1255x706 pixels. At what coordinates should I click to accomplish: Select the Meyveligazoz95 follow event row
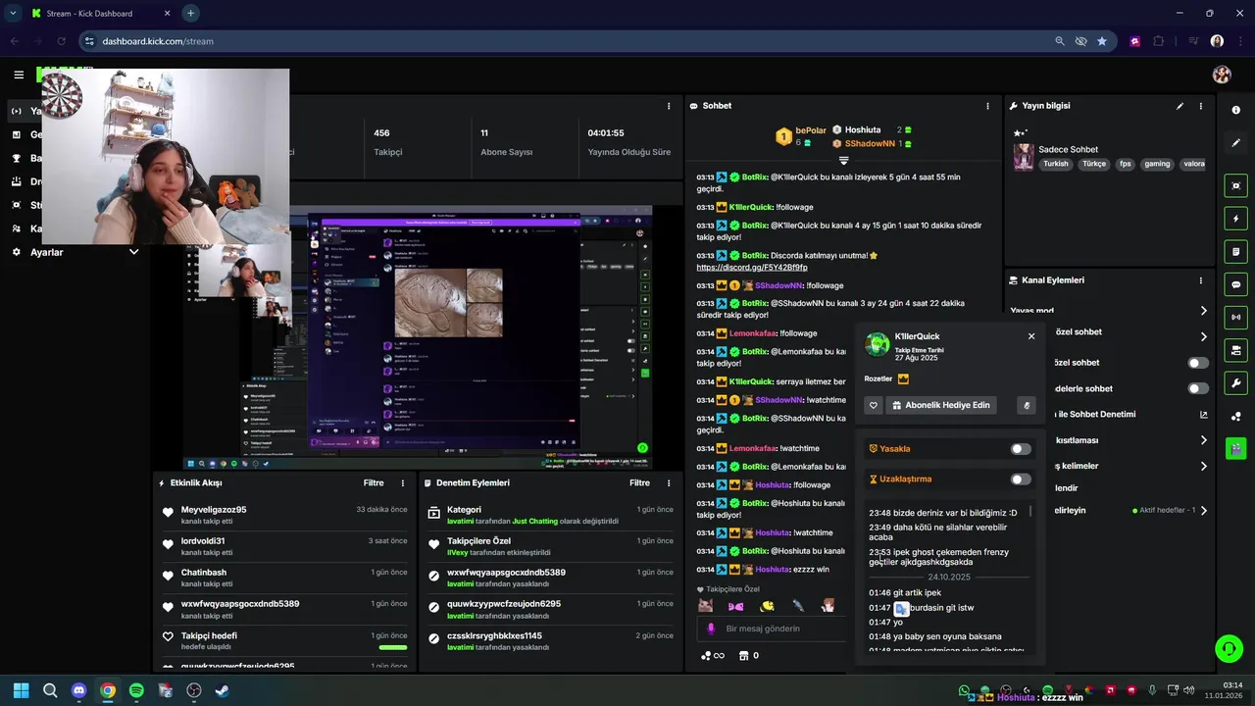(285, 515)
